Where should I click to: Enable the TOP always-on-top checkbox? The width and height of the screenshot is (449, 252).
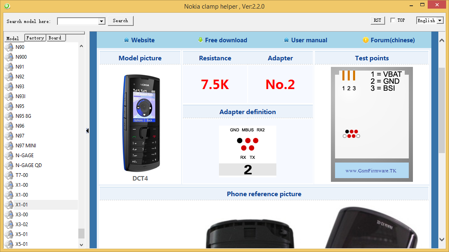tap(393, 21)
